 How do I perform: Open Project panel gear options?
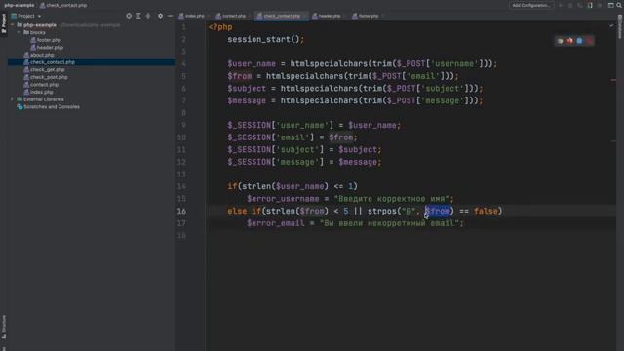(160, 16)
